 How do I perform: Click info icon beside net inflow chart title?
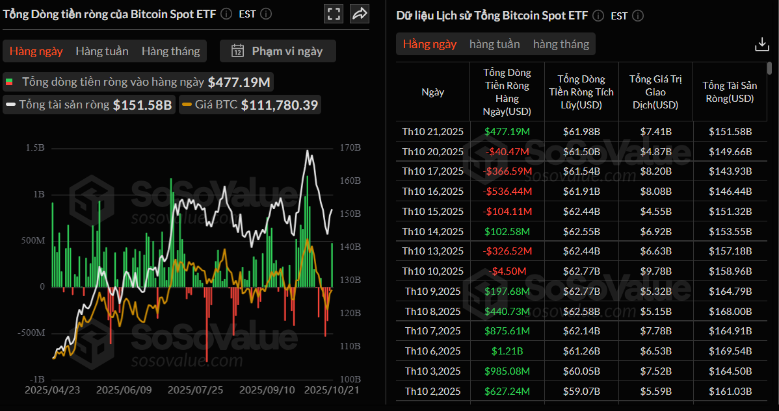click(x=226, y=14)
